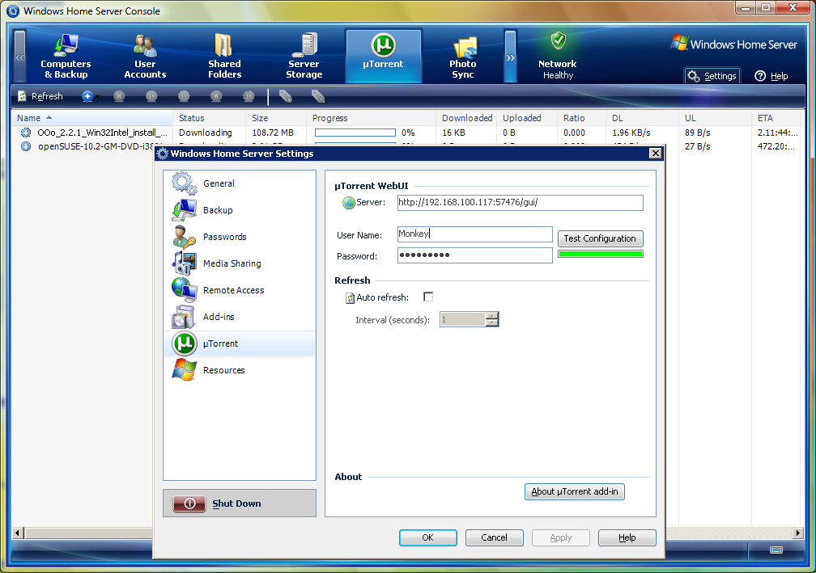Click the remove label tag icon

317,96
